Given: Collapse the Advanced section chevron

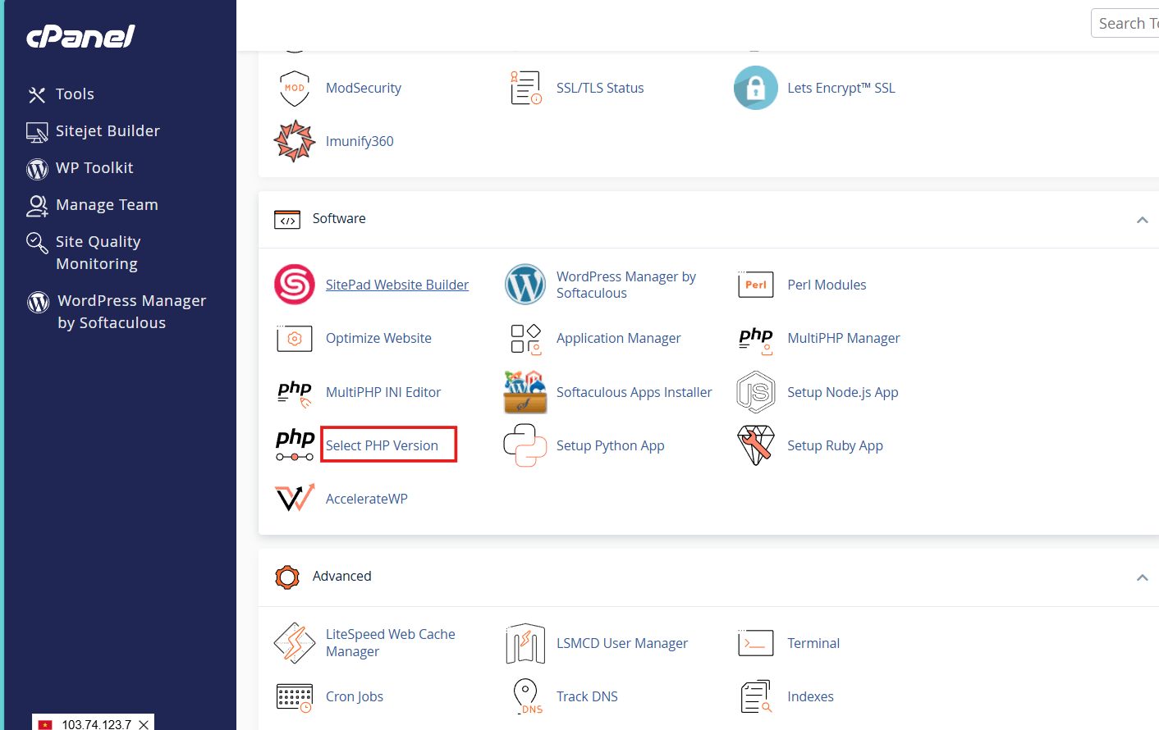Looking at the screenshot, I should click(1142, 577).
